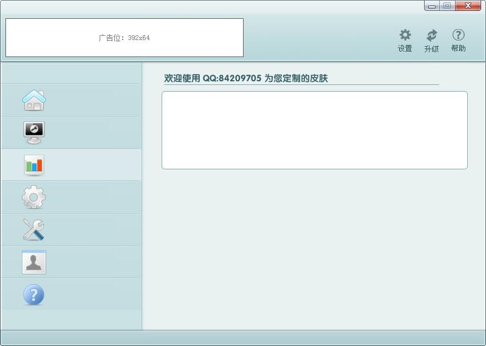This screenshot has height=346, width=486.
Task: Open 帮助 help in top toolbar
Action: (459, 41)
